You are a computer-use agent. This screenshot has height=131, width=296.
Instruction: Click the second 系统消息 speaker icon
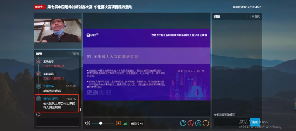click(x=39, y=74)
